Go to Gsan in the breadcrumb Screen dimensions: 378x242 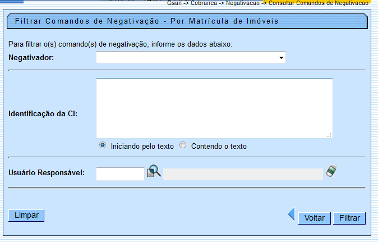coord(174,3)
